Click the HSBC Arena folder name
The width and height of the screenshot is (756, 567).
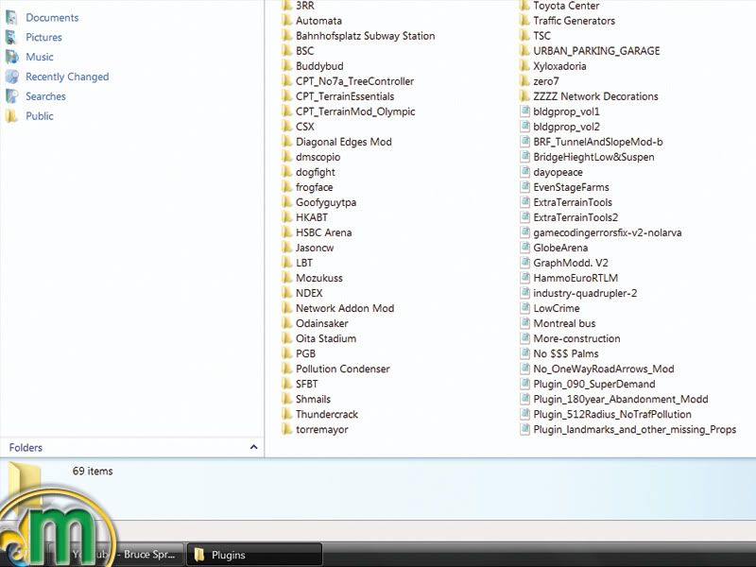(x=323, y=232)
